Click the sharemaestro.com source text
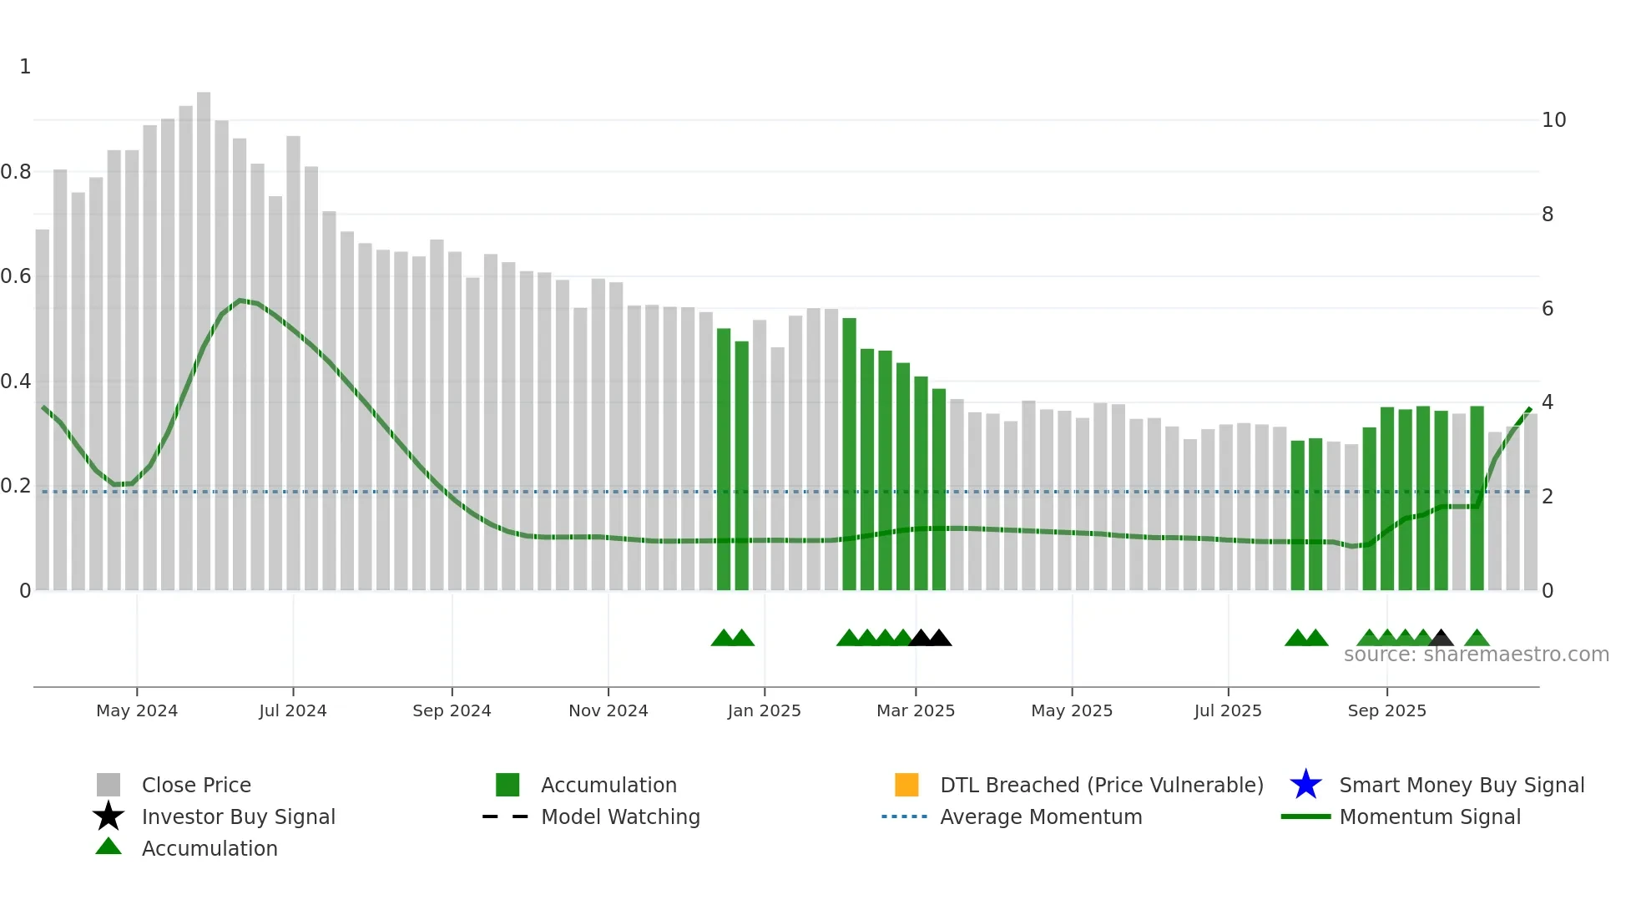The width and height of the screenshot is (1636, 920). (1476, 655)
